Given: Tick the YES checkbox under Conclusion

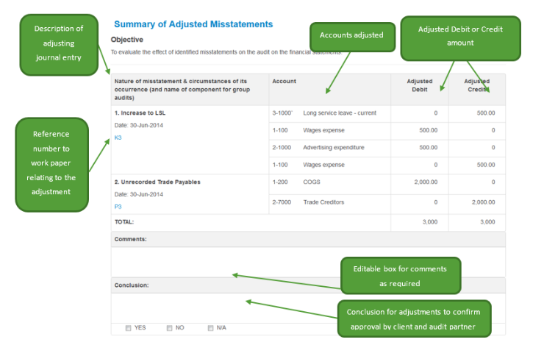Looking at the screenshot, I should (x=129, y=327).
